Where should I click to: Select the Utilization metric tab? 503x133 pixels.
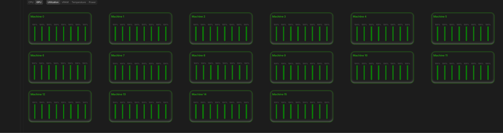tap(53, 2)
